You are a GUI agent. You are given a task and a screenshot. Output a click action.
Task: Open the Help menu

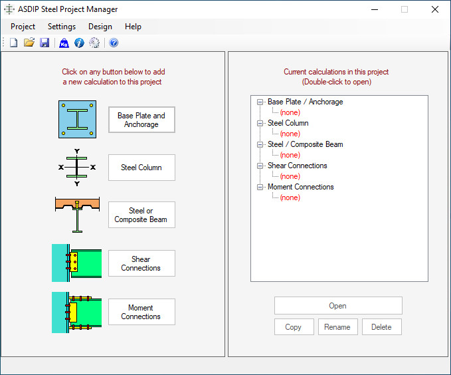[x=133, y=27]
